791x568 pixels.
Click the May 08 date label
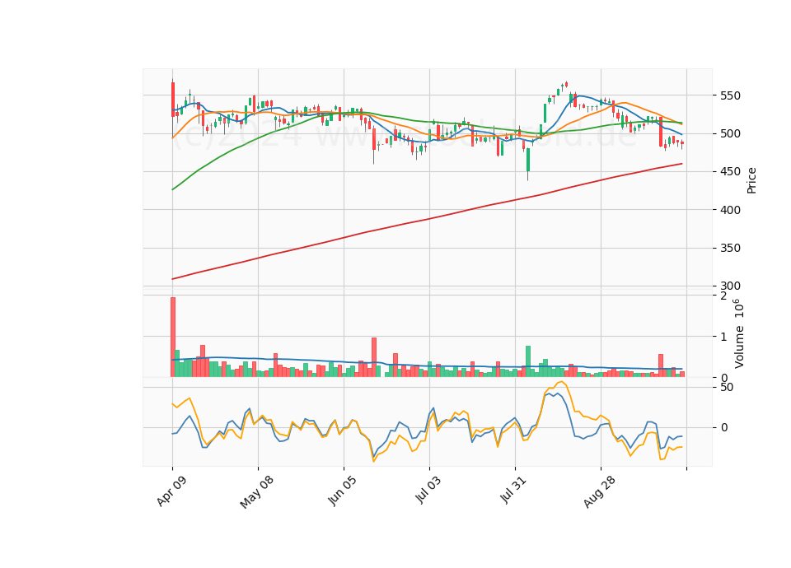pos(257,492)
